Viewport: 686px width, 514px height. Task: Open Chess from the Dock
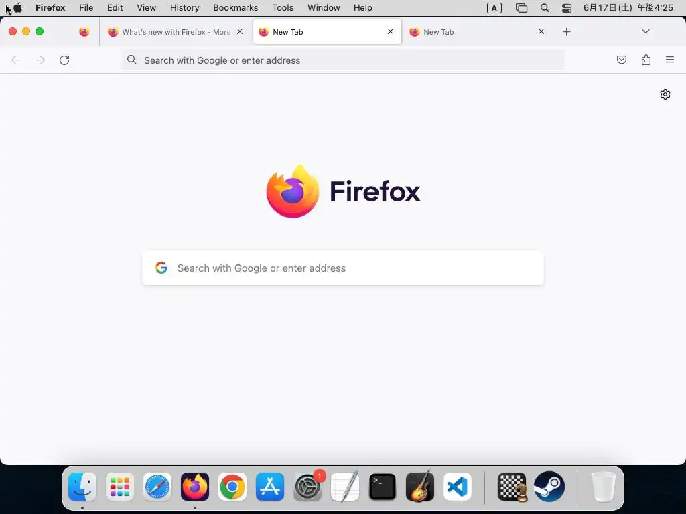coord(512,487)
